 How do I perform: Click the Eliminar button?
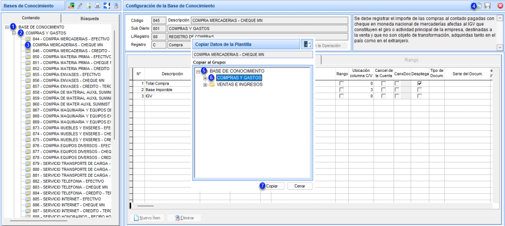pyautogui.click(x=184, y=218)
